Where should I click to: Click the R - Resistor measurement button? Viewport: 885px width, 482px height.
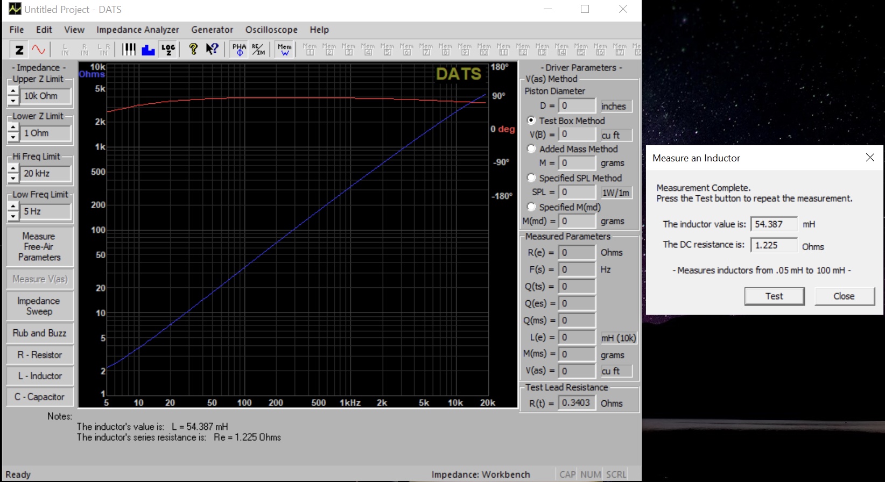pos(39,355)
